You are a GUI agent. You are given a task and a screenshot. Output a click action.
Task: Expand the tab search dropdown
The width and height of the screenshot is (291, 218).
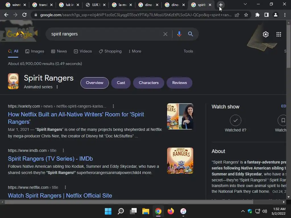click(245, 4)
